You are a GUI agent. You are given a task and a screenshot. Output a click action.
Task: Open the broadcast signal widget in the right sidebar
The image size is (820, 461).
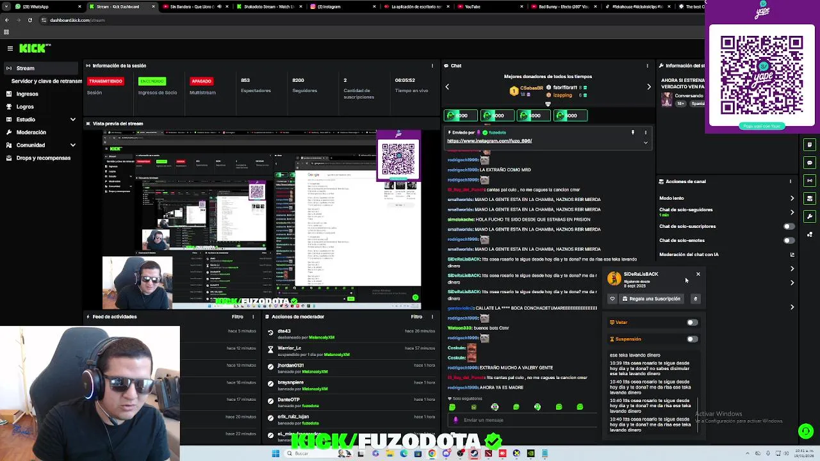point(810,181)
